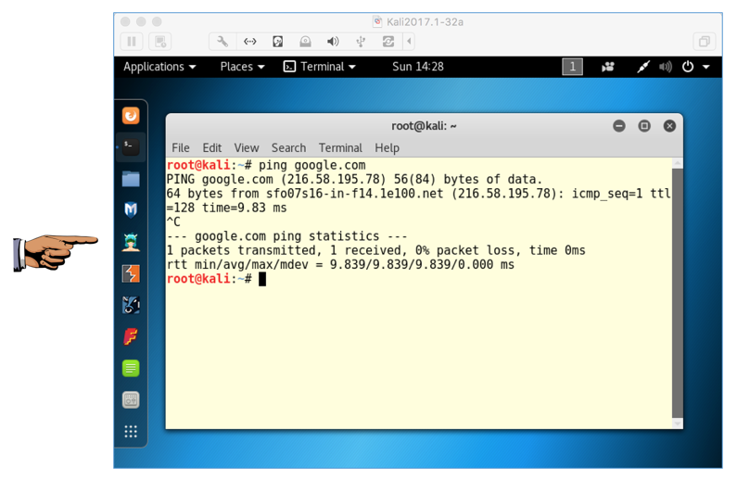Launch Armitage from the dock

[x=131, y=242]
